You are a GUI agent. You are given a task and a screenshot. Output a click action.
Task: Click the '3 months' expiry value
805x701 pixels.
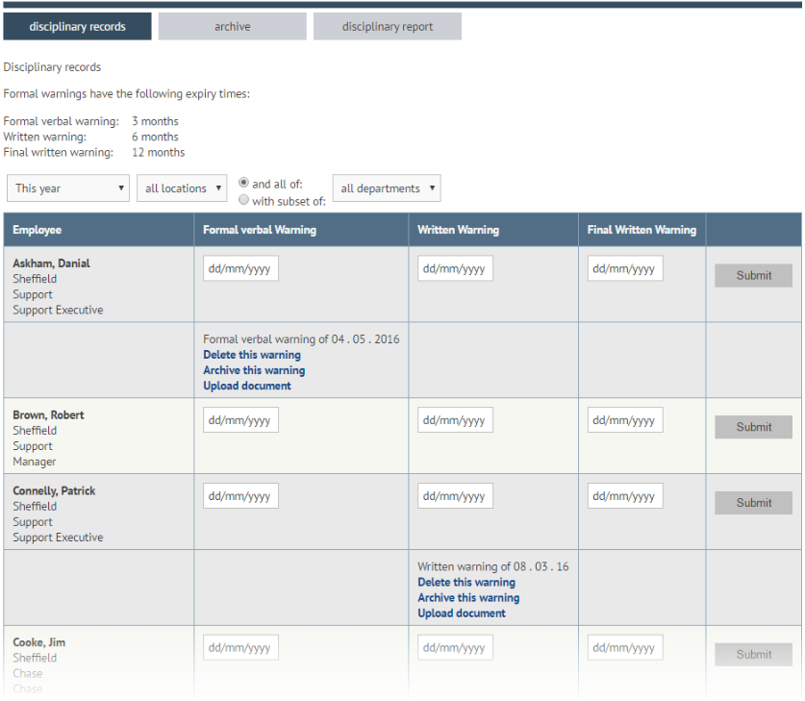pyautogui.click(x=155, y=121)
